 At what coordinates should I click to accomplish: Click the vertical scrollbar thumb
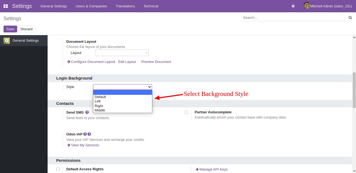(354, 90)
